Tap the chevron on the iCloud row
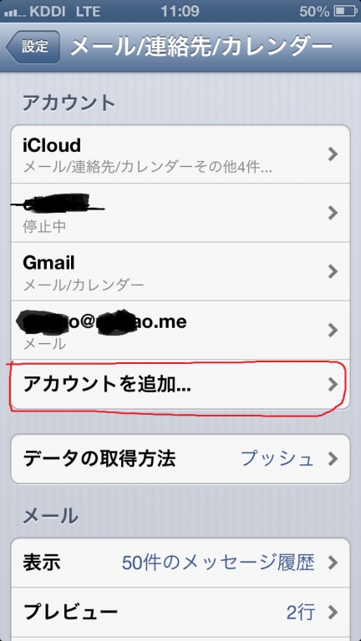 (333, 154)
